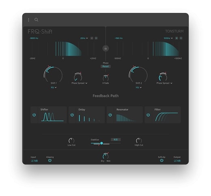Click the Dry Wet mix knob
Screen dimensions: 211x196
(x=105, y=156)
